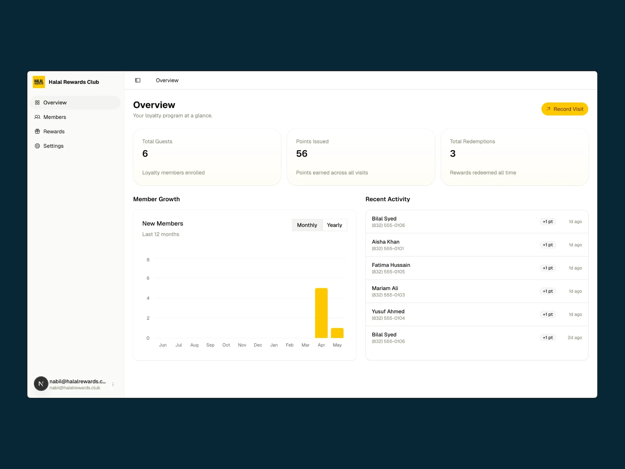625x469 pixels.
Task: Open the Settings sidebar item
Action: coord(75,146)
